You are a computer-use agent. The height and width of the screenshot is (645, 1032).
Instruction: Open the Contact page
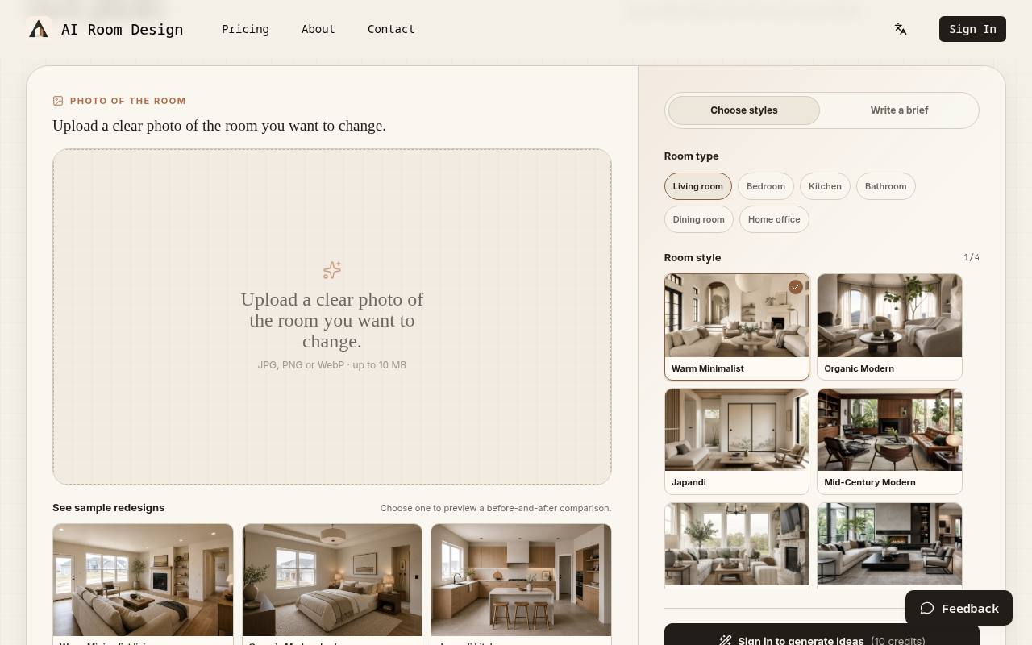coord(391,29)
